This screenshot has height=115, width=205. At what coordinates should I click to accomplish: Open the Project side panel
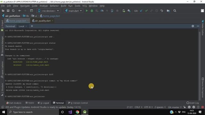click(2, 24)
